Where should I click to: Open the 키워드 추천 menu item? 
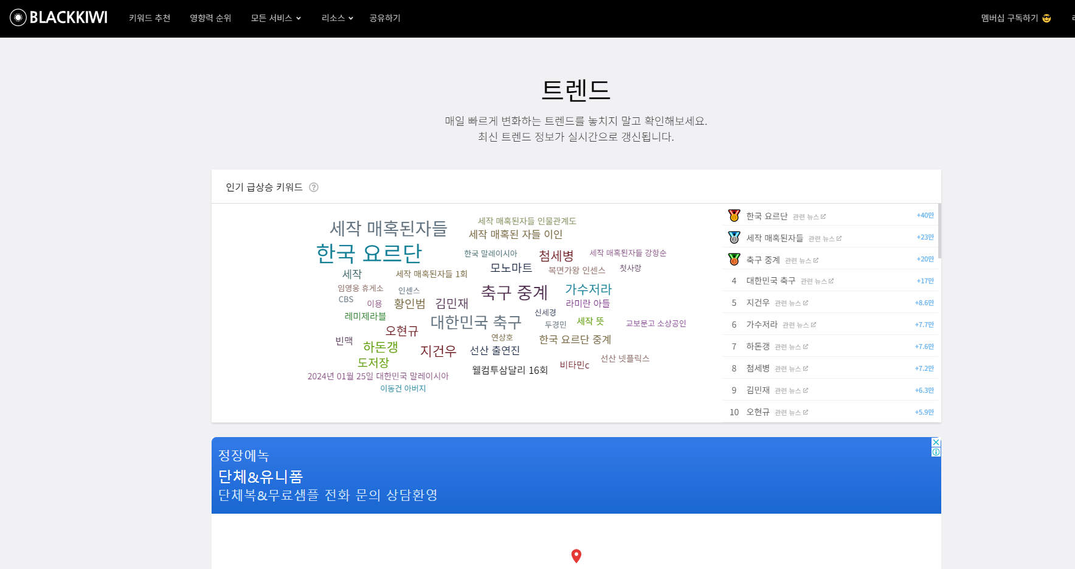149,18
